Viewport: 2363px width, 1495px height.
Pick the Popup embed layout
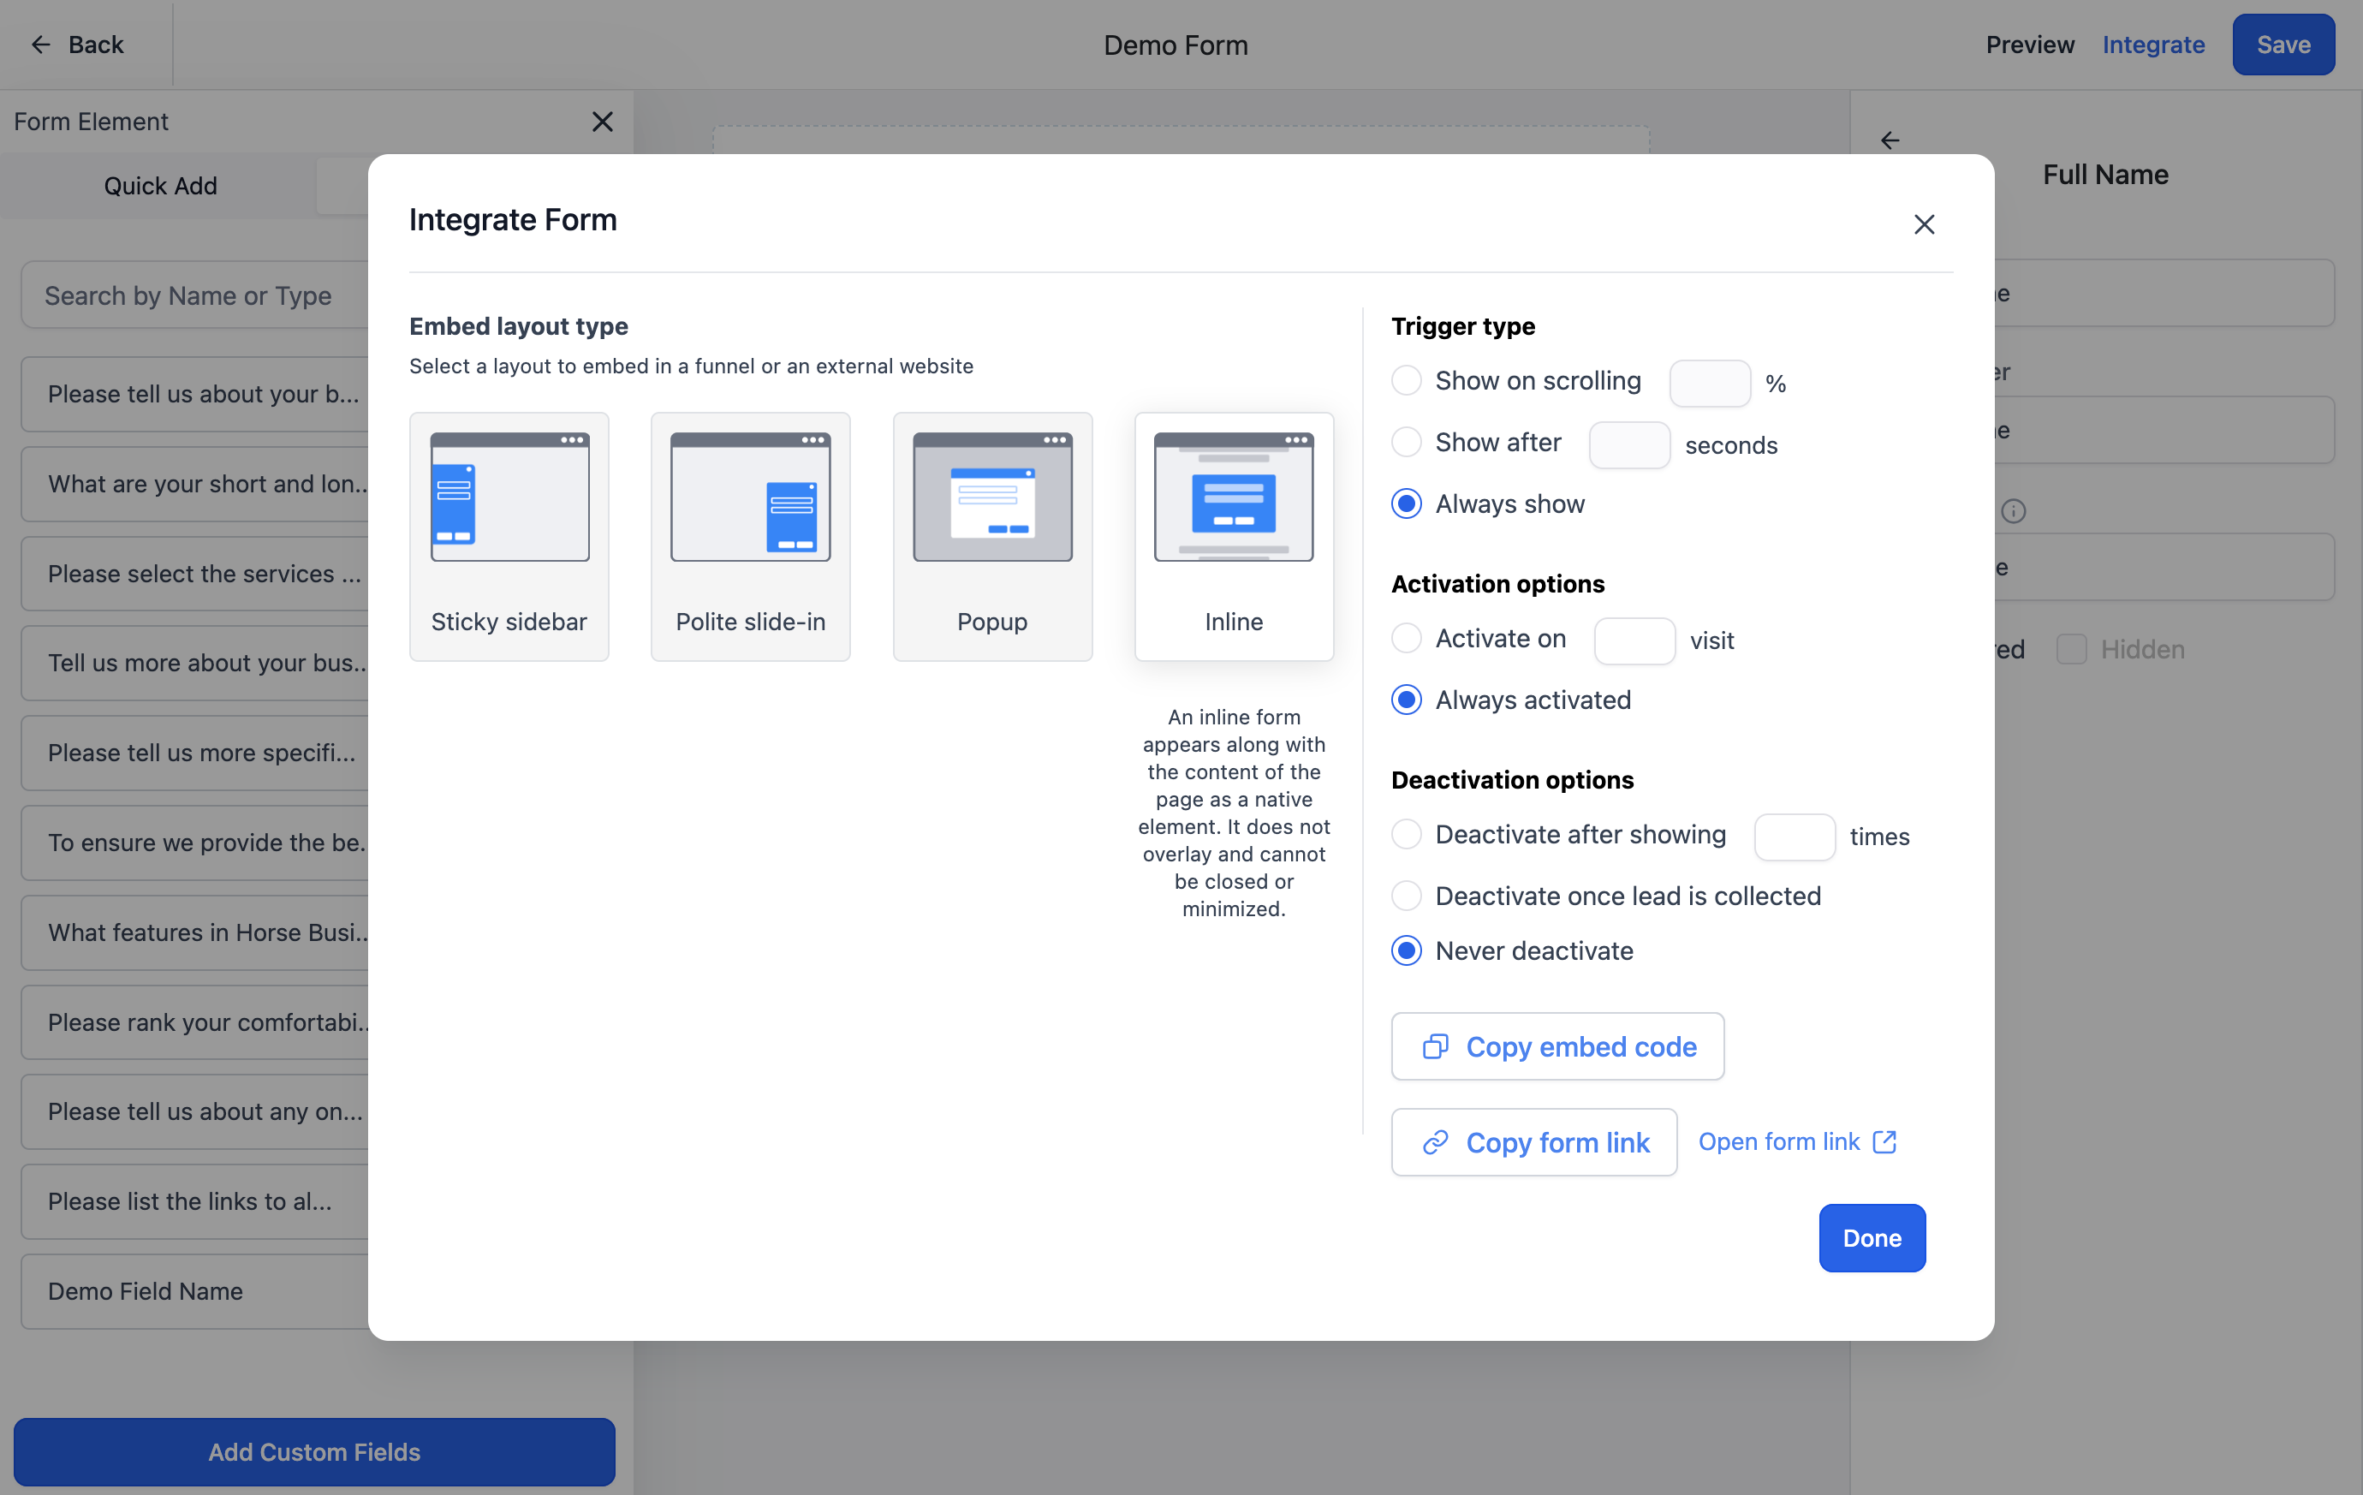pyautogui.click(x=992, y=536)
